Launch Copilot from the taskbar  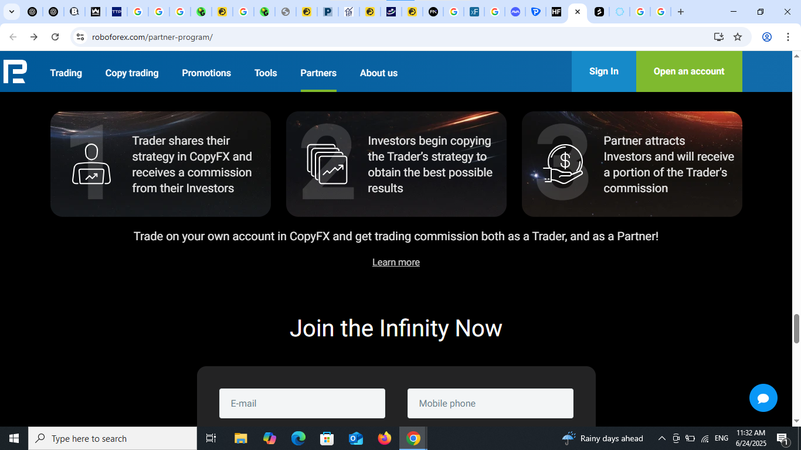click(x=270, y=438)
